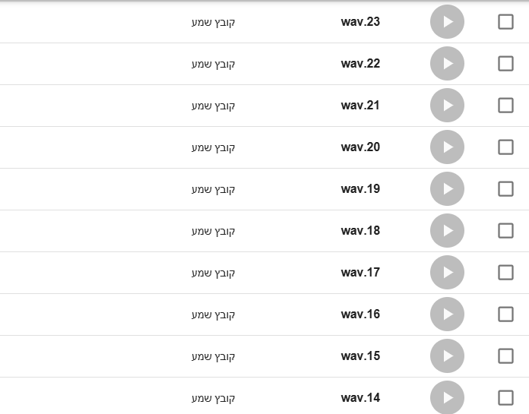This screenshot has width=529, height=414.
Task: Play the wav.23 audio file
Action: tap(447, 21)
